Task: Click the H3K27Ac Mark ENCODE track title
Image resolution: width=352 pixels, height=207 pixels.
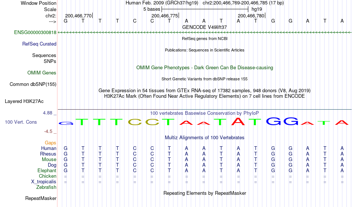Action: (x=205, y=96)
